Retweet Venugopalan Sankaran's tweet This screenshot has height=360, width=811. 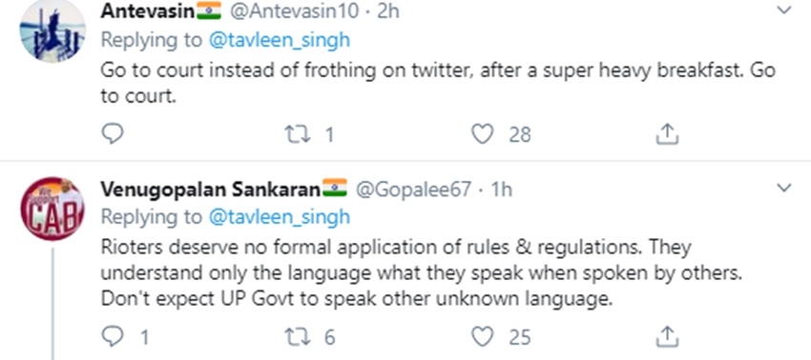(x=298, y=338)
